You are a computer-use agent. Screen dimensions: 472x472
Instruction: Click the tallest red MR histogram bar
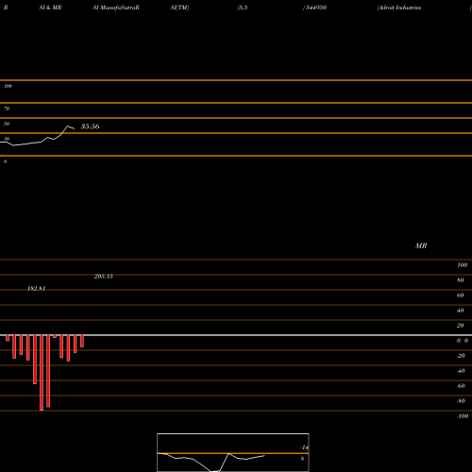(42, 373)
